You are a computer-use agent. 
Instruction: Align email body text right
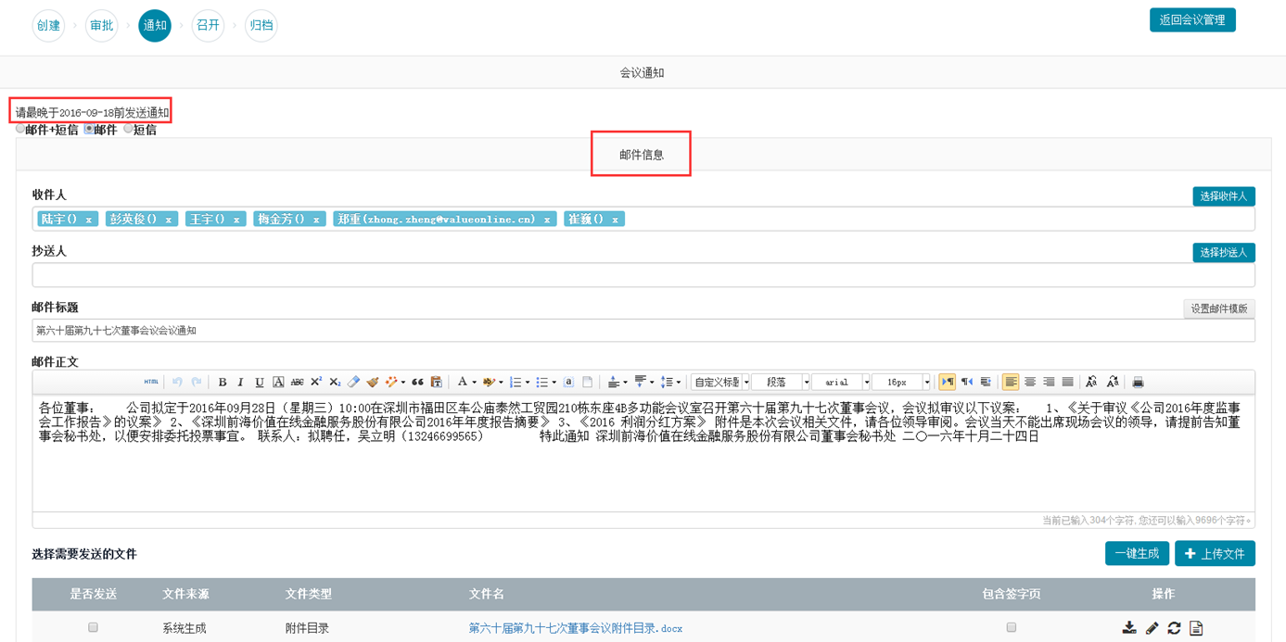point(1049,382)
